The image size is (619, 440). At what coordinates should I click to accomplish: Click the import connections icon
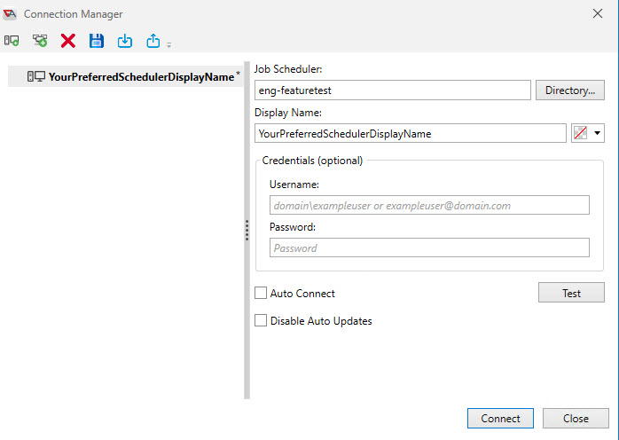(125, 41)
